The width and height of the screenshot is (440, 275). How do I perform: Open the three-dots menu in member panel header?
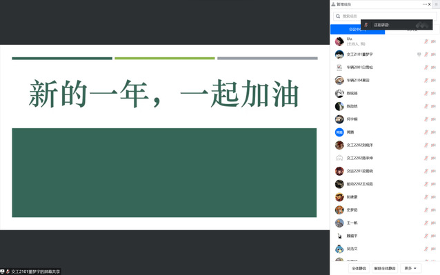(x=425, y=4)
